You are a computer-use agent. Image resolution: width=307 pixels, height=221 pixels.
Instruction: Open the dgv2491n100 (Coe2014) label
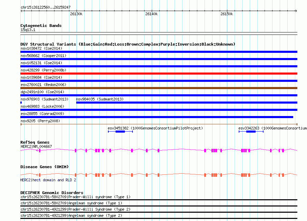[42, 92]
